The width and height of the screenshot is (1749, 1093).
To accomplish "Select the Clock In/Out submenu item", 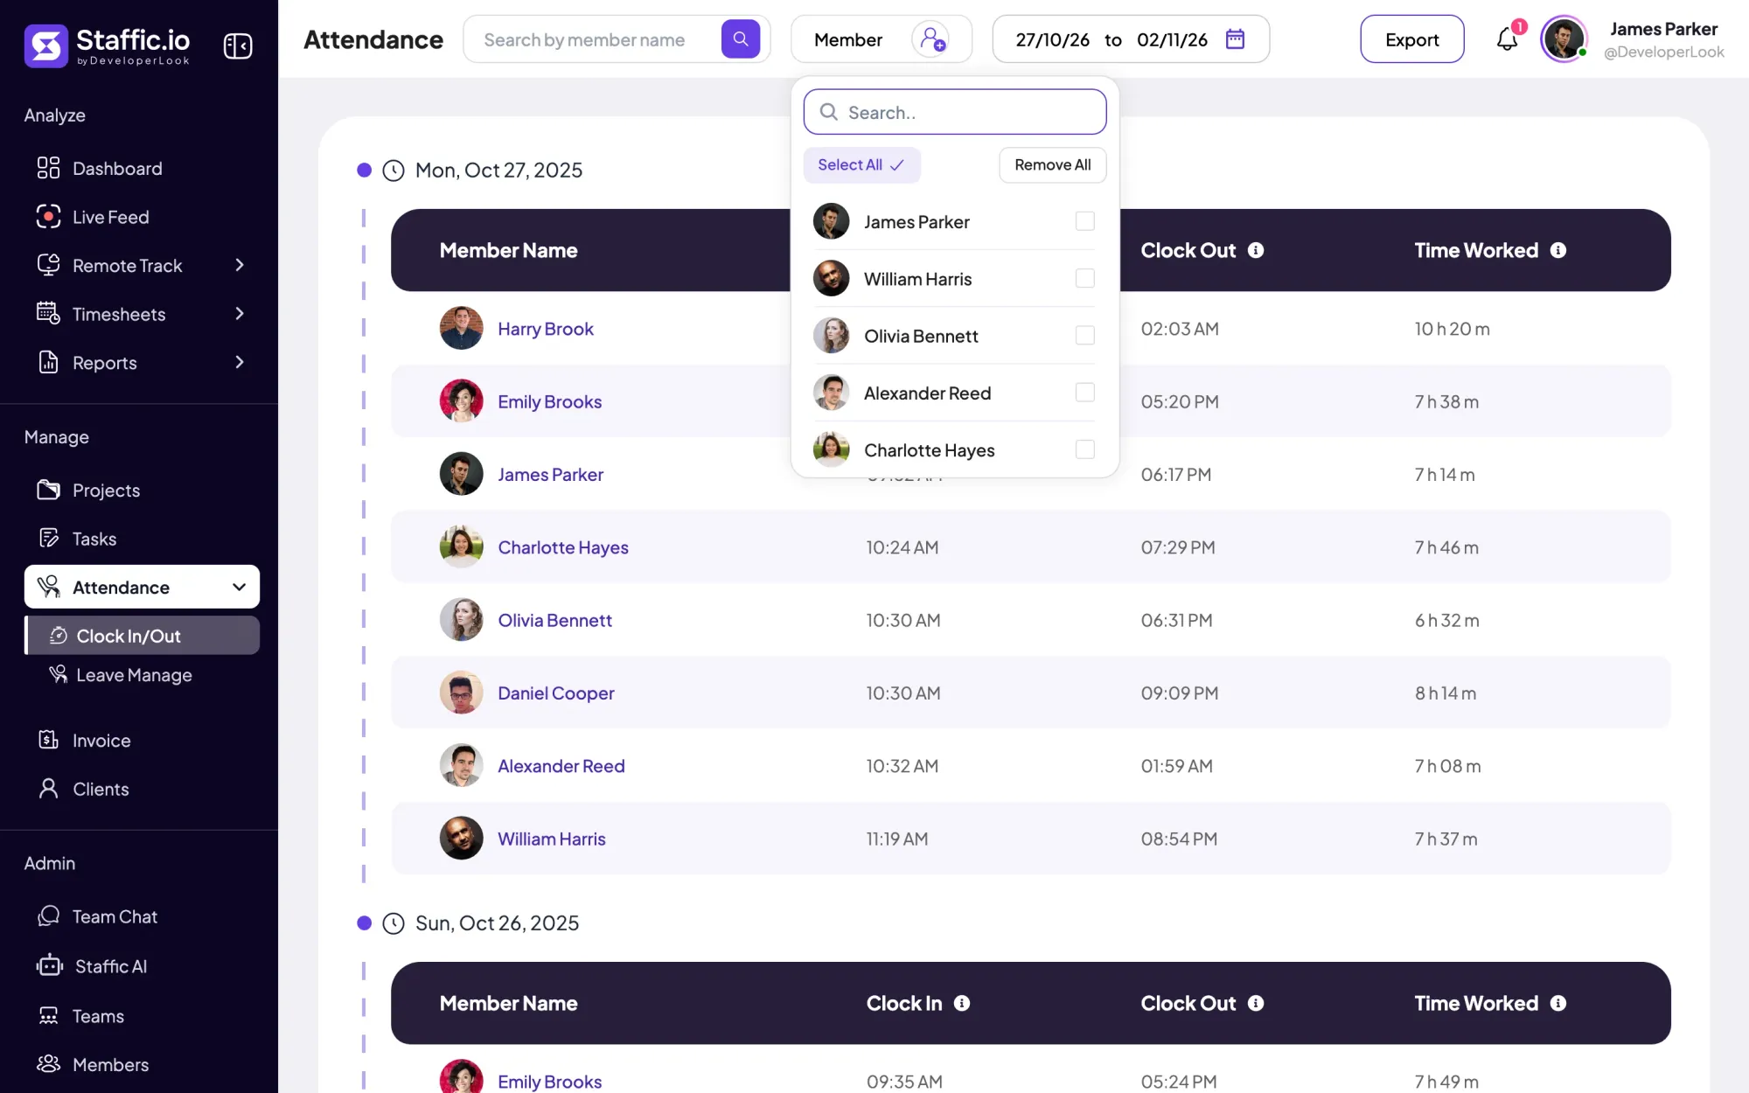I will click(x=143, y=636).
